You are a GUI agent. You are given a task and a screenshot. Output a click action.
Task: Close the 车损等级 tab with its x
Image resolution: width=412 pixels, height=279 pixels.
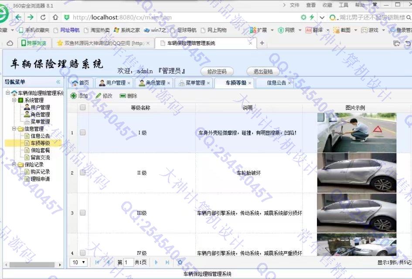pyautogui.click(x=250, y=83)
